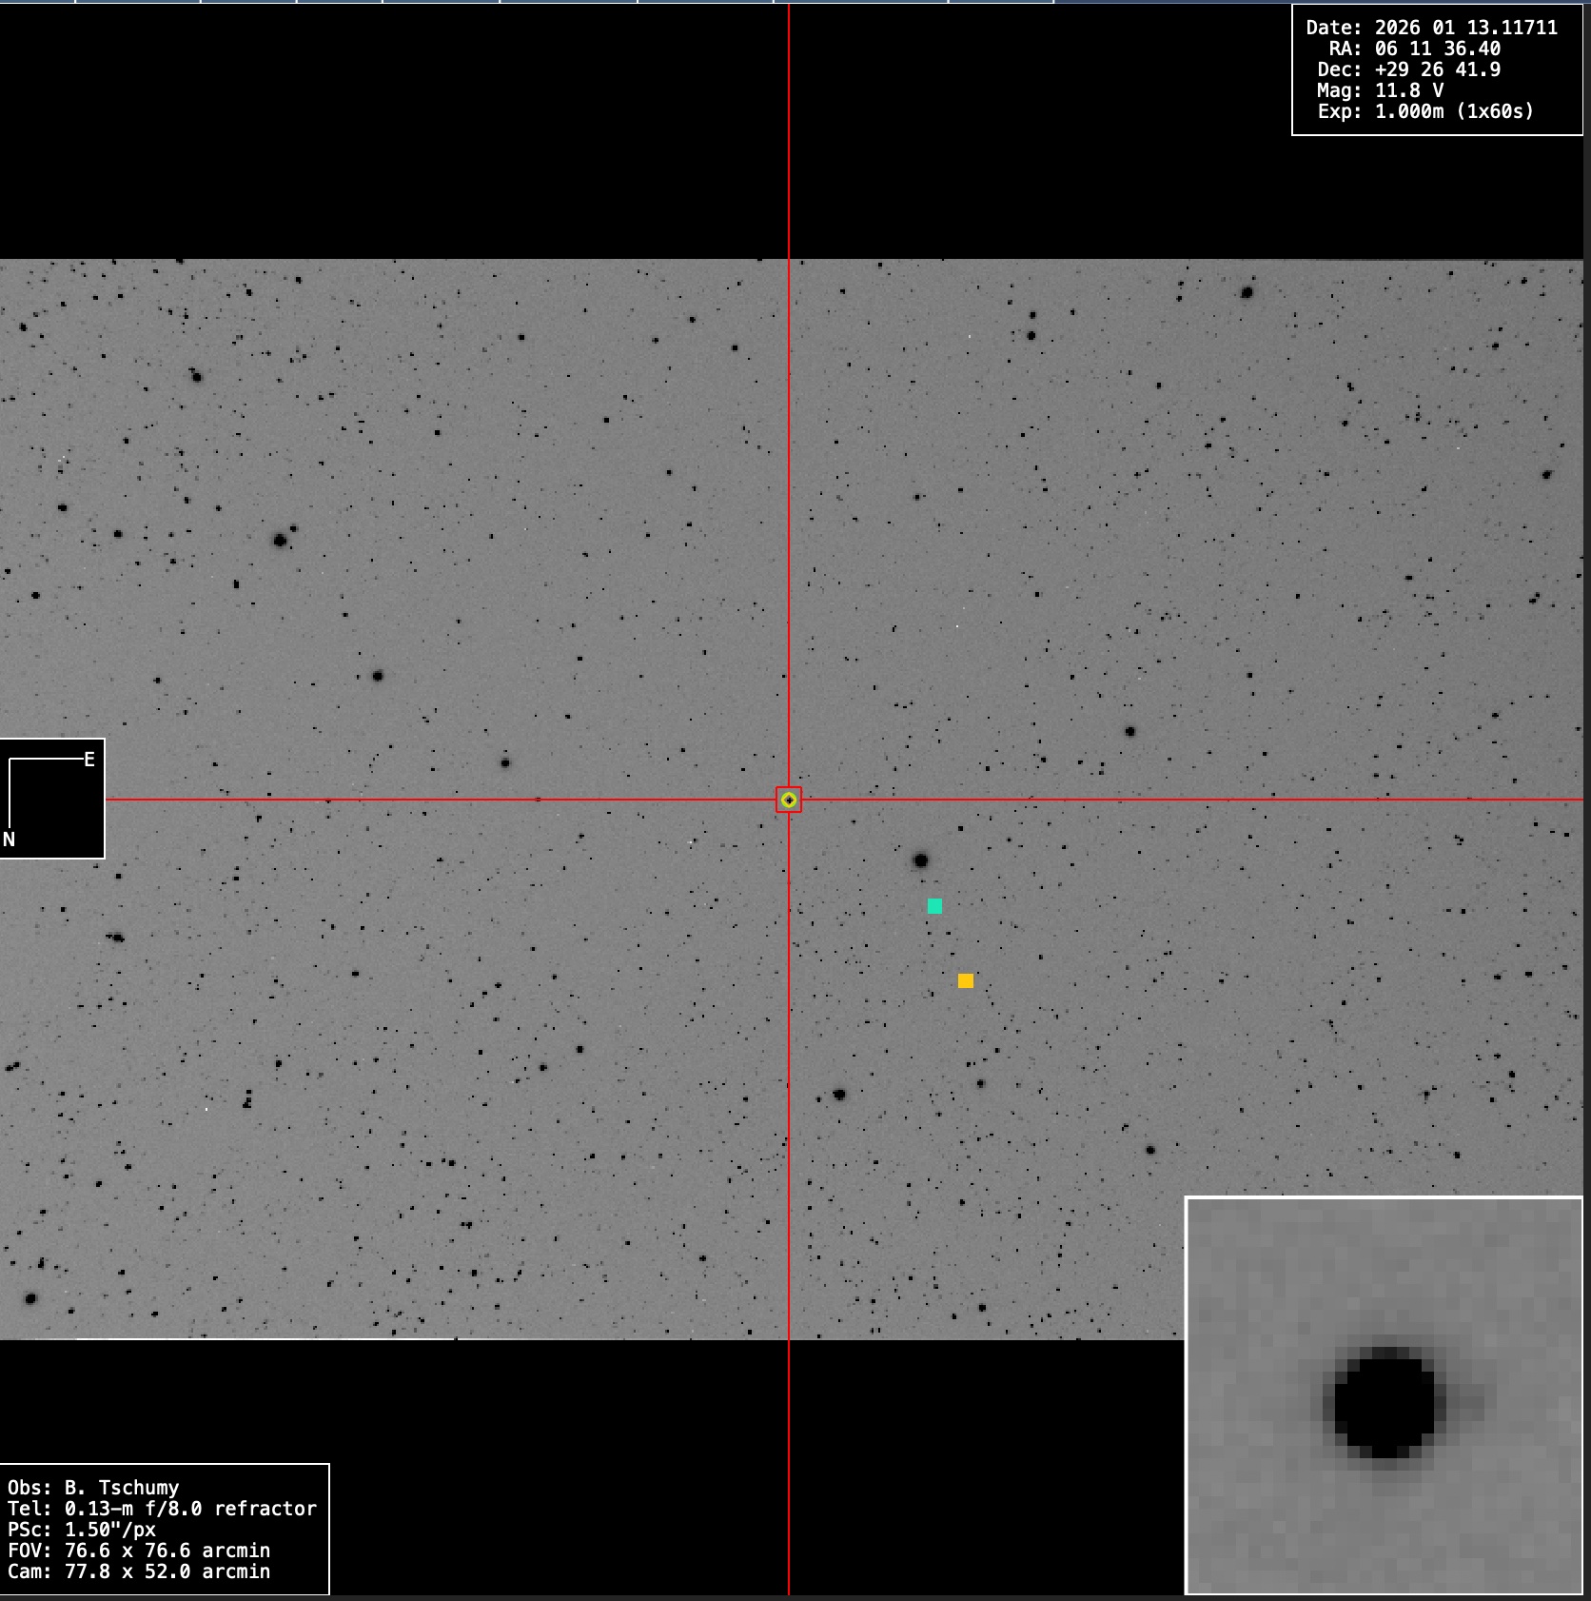Click the bright star in bottom-left image corner

(x=30, y=1298)
